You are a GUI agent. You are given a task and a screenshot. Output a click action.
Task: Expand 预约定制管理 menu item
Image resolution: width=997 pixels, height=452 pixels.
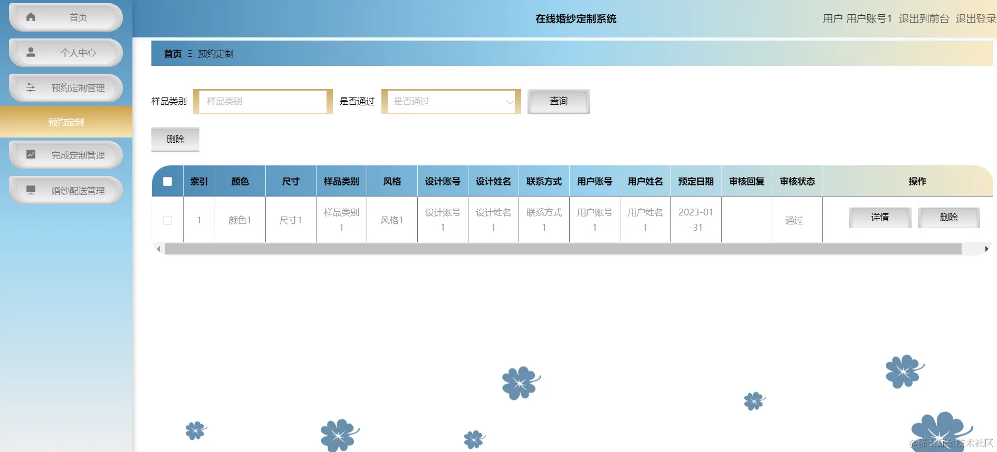pos(66,87)
